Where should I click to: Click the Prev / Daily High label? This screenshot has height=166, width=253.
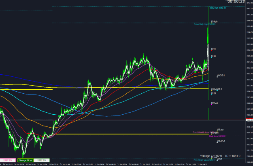(204, 24)
